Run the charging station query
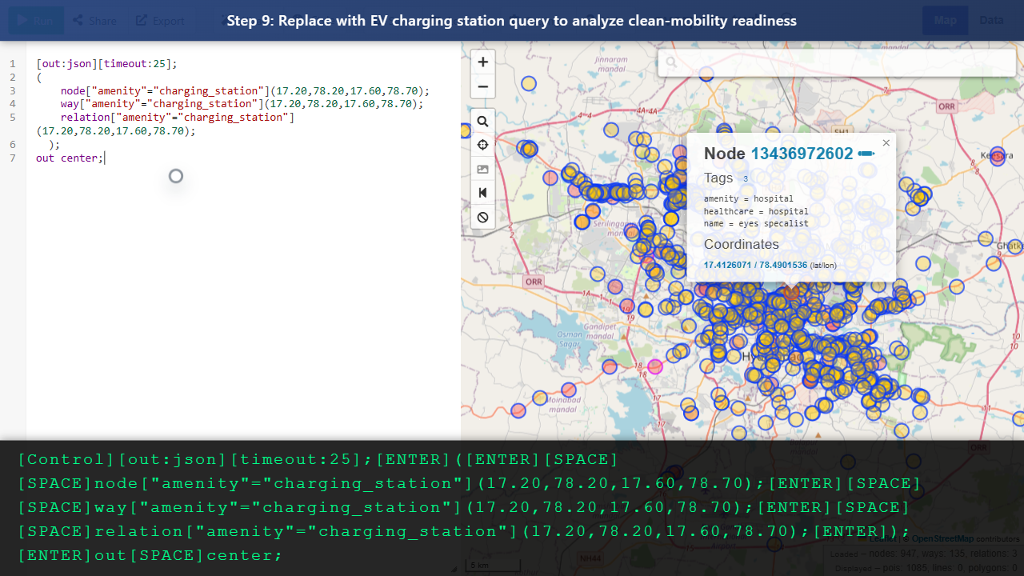Image resolution: width=1024 pixels, height=576 pixels. [x=35, y=20]
